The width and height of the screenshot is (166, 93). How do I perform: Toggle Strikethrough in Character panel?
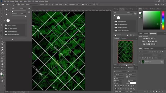tap(134, 86)
